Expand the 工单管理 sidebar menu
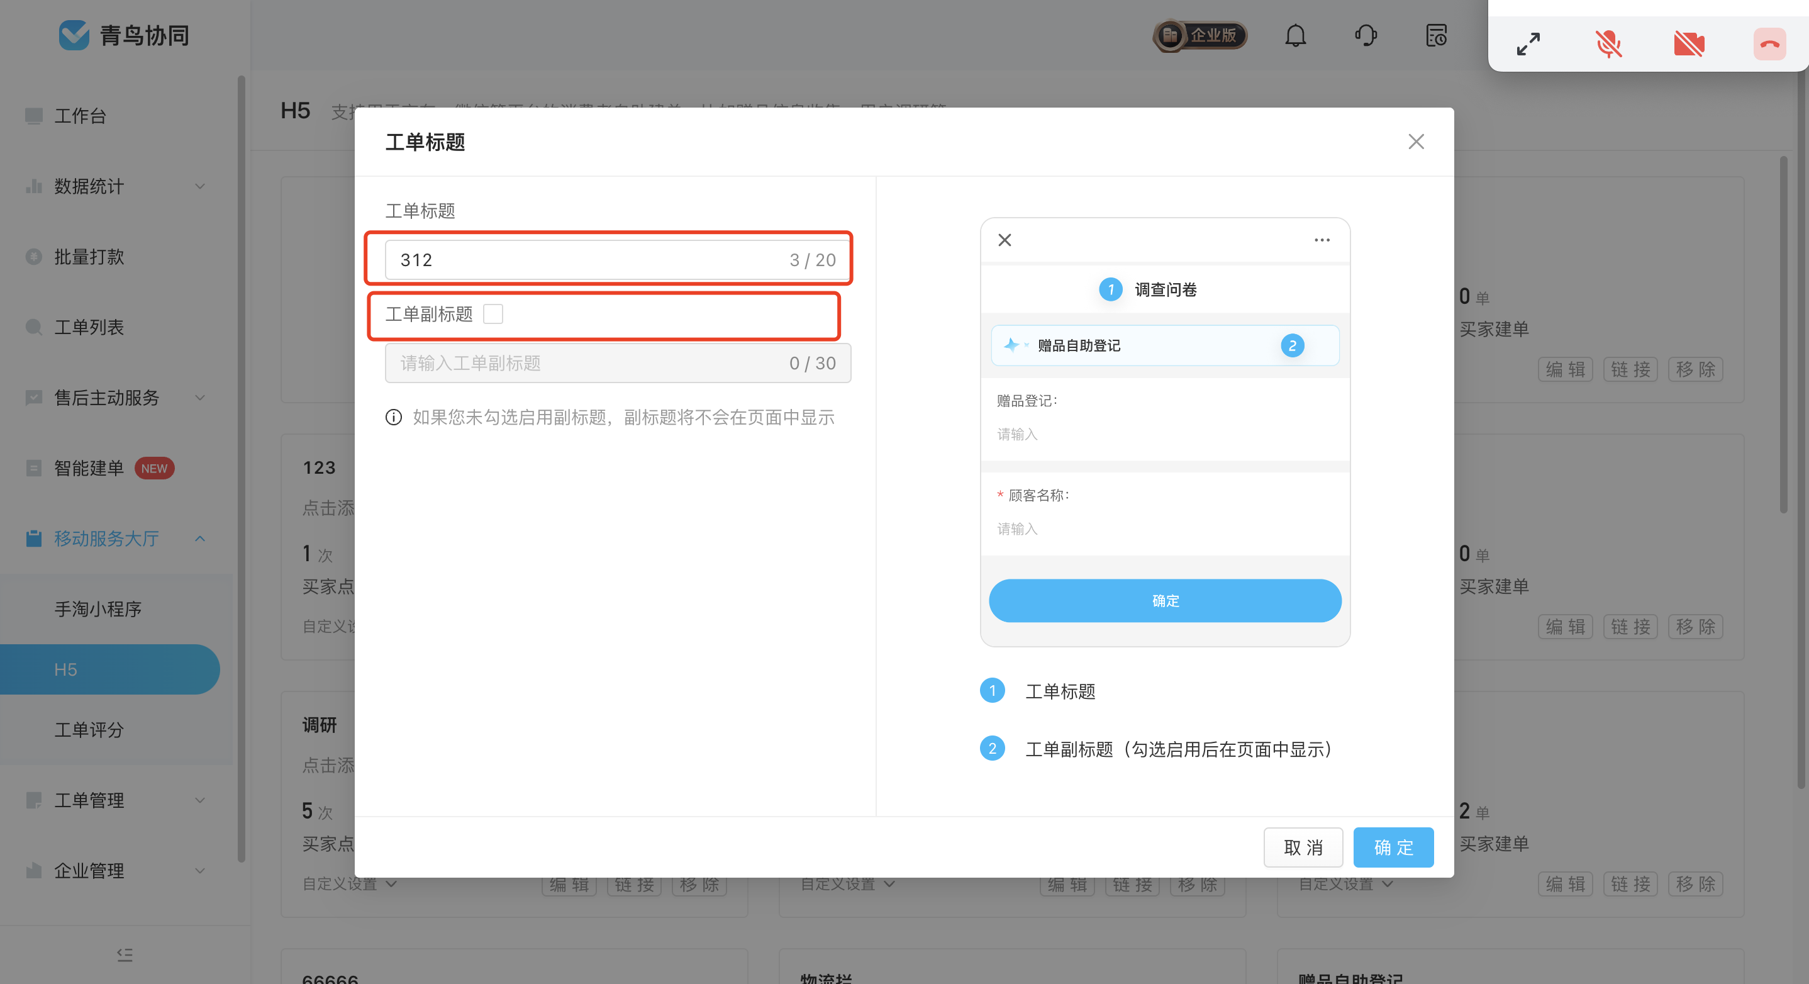 tap(116, 800)
